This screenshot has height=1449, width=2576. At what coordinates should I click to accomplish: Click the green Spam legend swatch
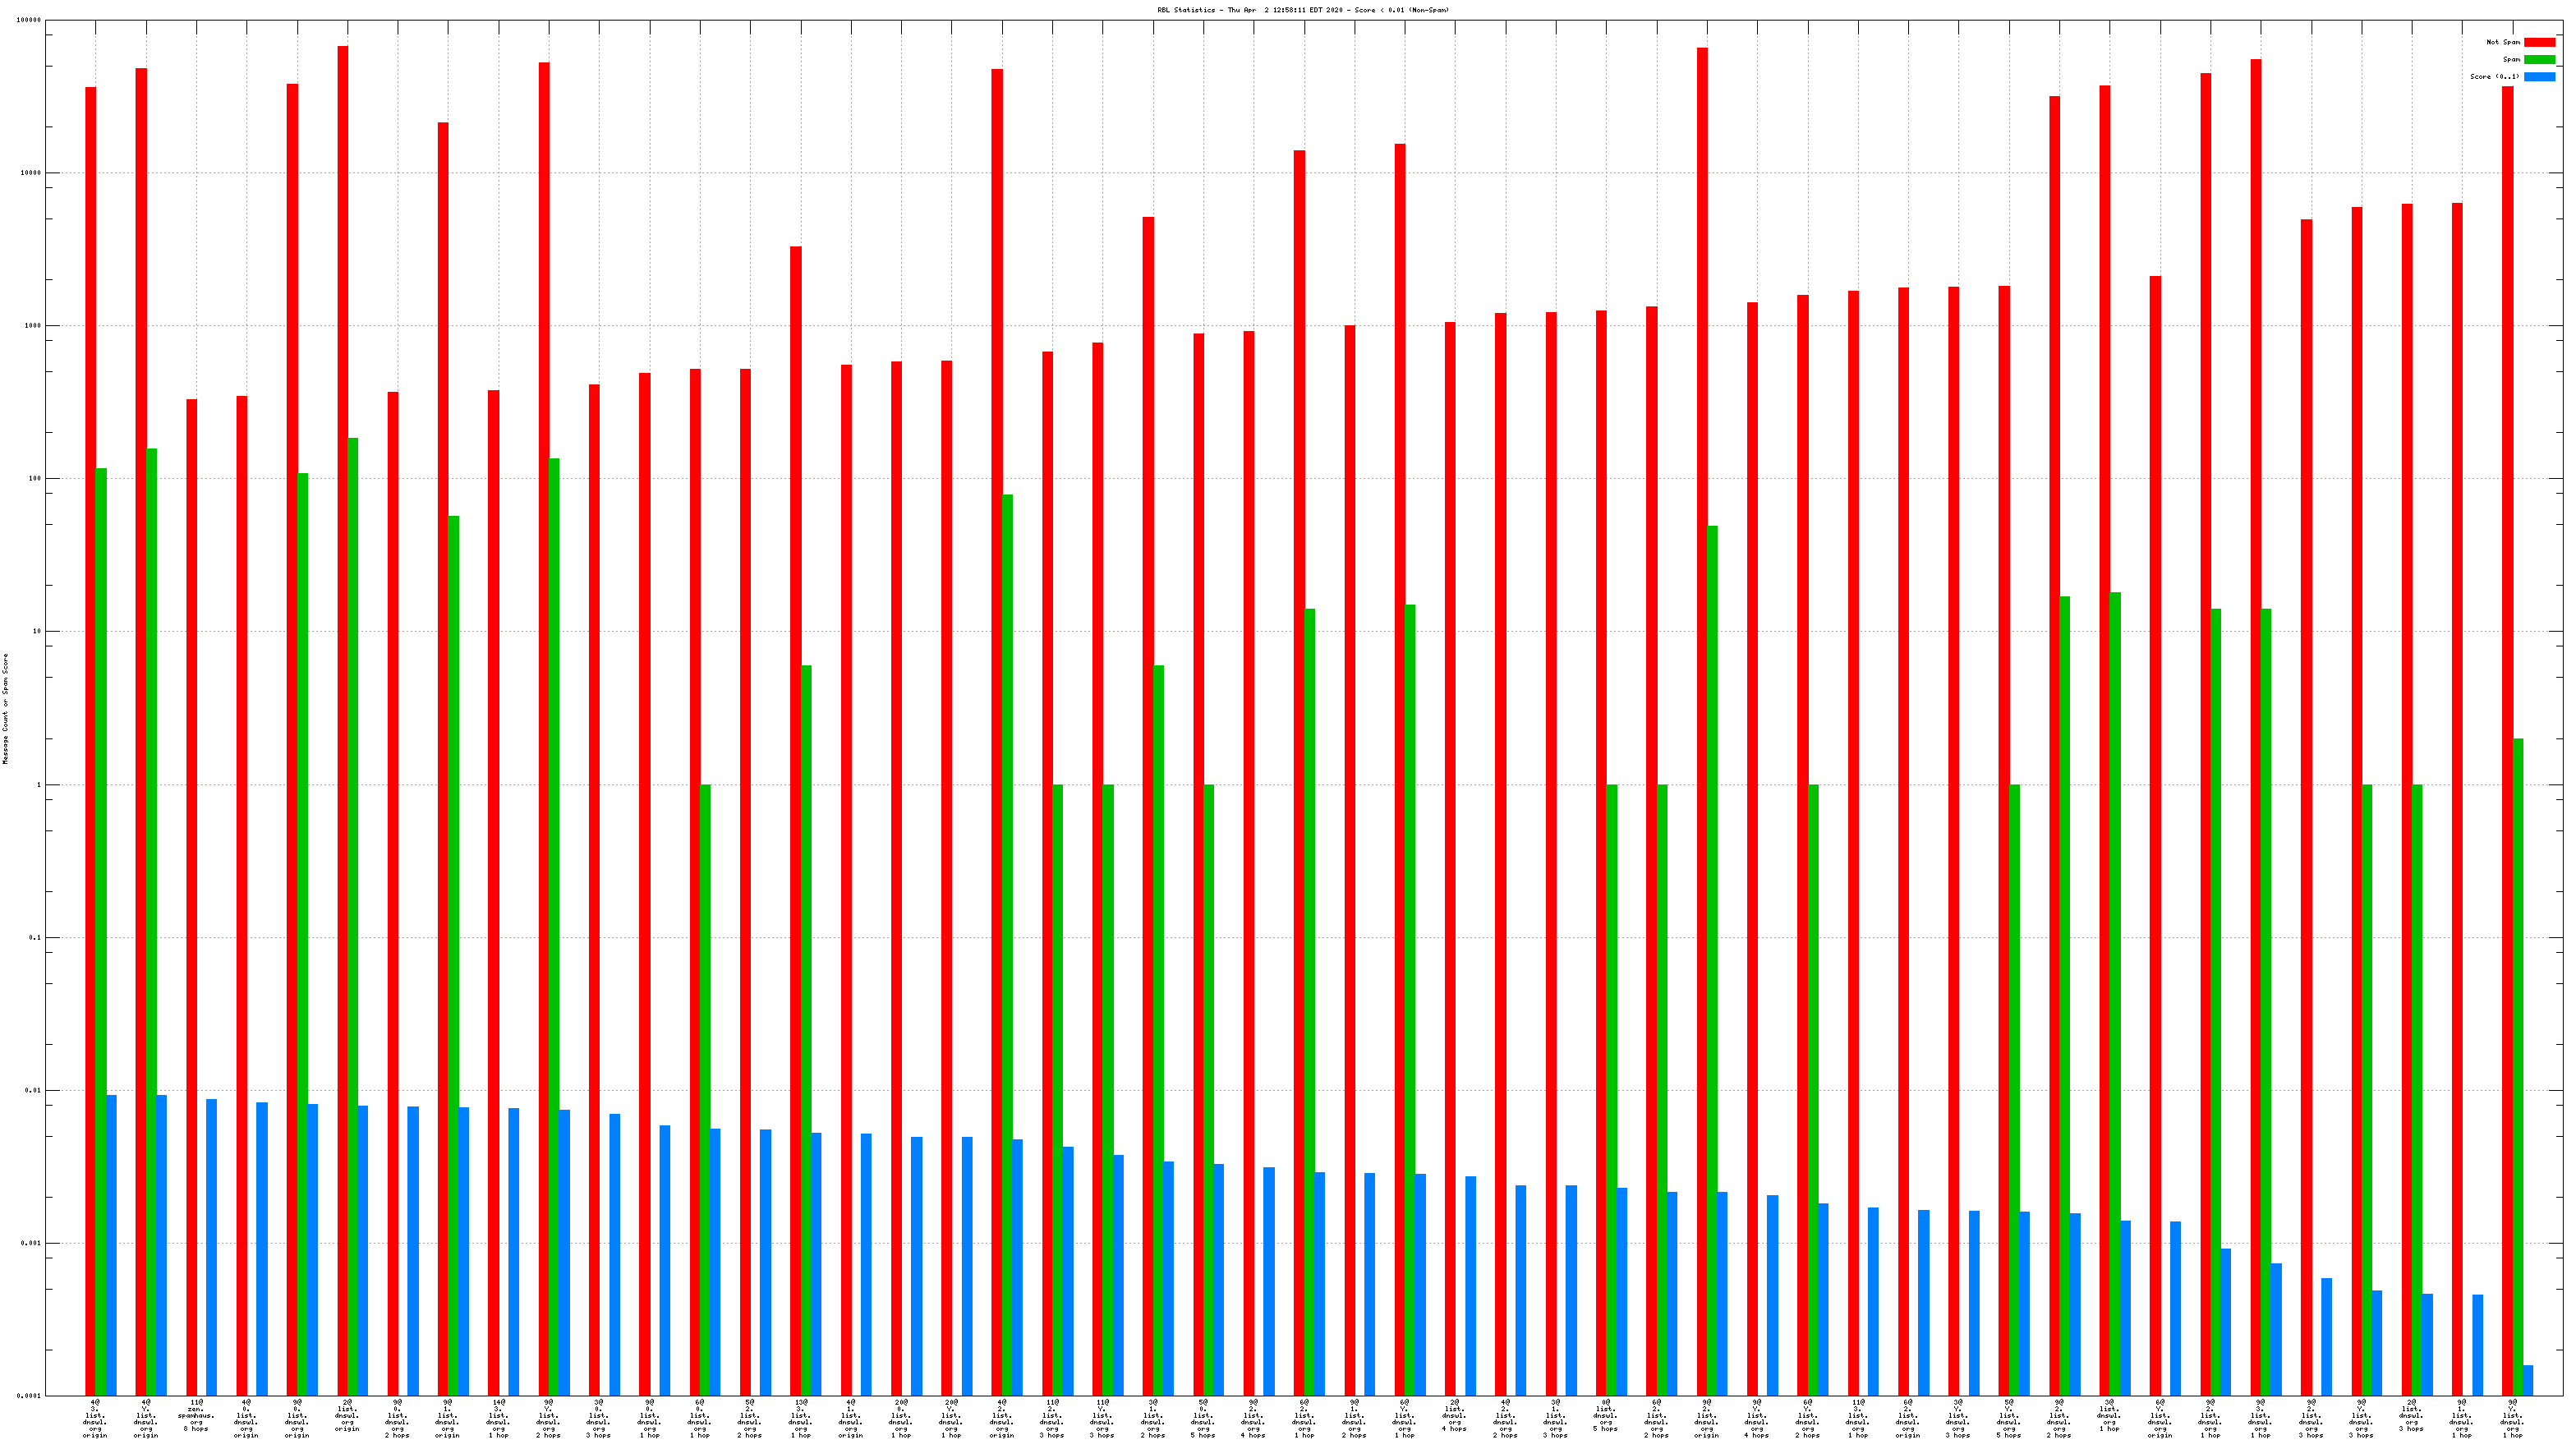tap(2539, 59)
